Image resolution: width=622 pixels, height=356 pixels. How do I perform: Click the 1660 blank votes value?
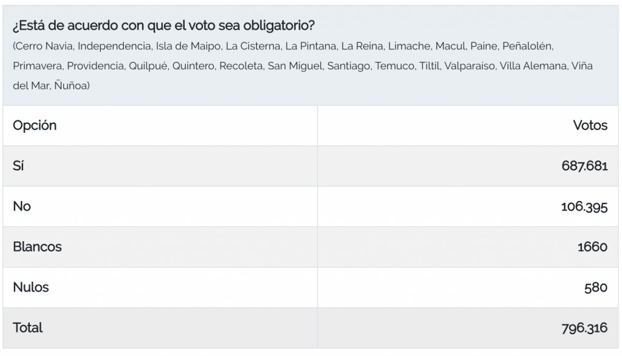click(x=592, y=247)
